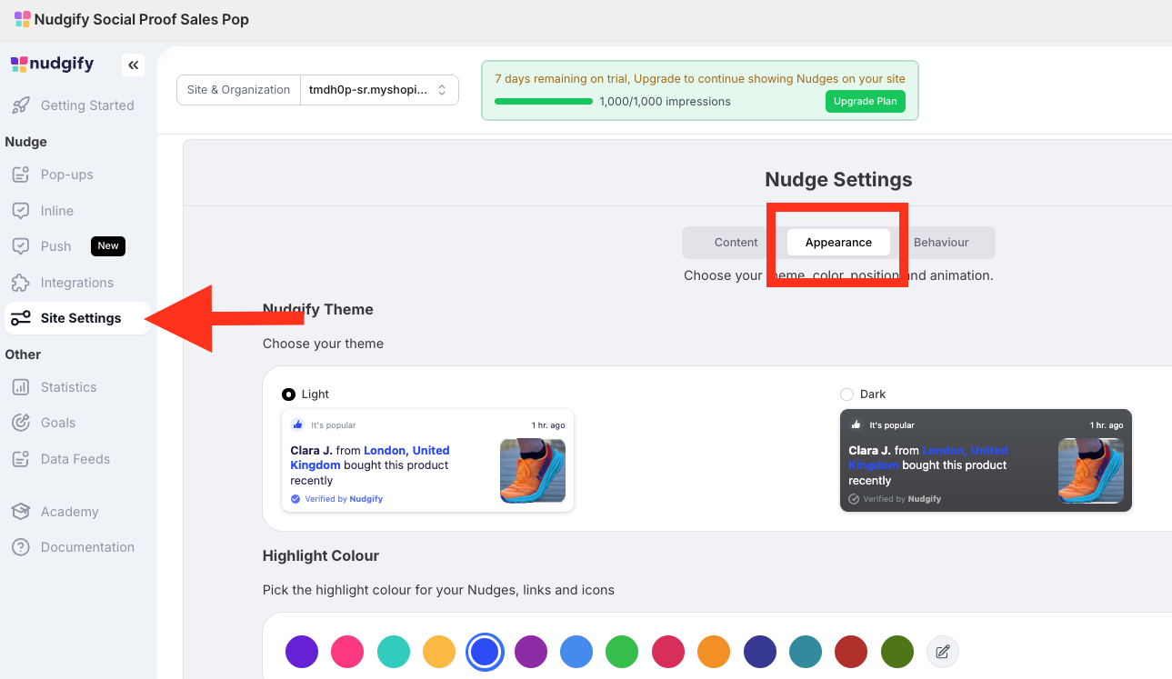Switch to the Content tab

(736, 243)
